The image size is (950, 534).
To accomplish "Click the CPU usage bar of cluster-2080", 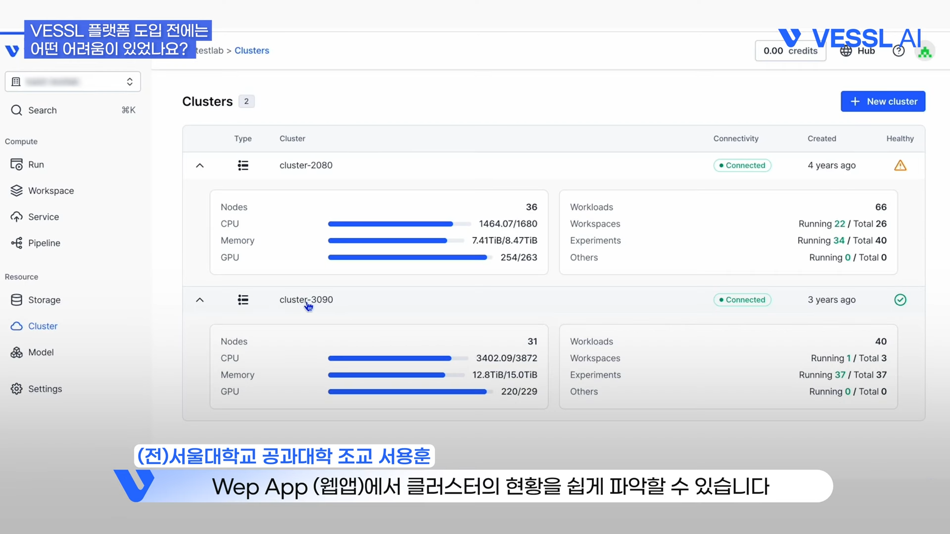I will click(399, 224).
